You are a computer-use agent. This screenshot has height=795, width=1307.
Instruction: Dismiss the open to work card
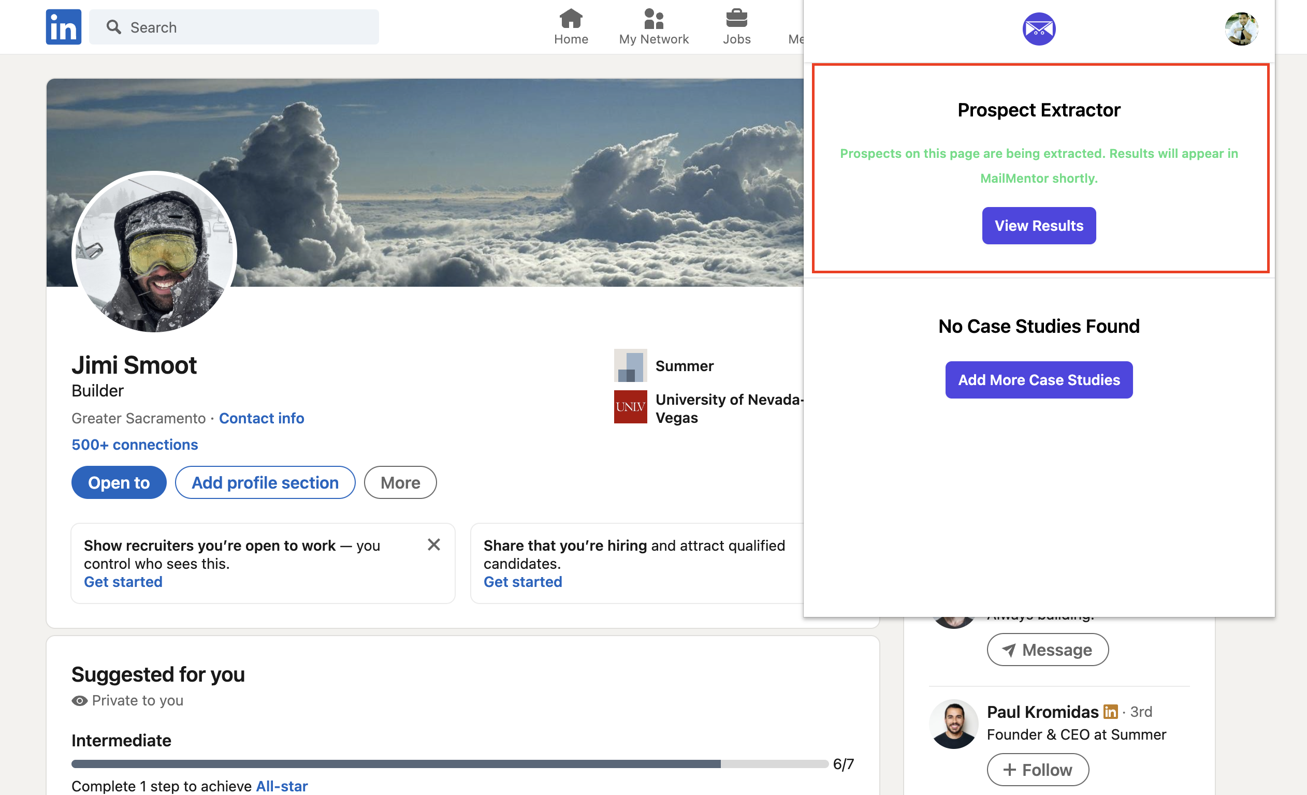tap(433, 544)
